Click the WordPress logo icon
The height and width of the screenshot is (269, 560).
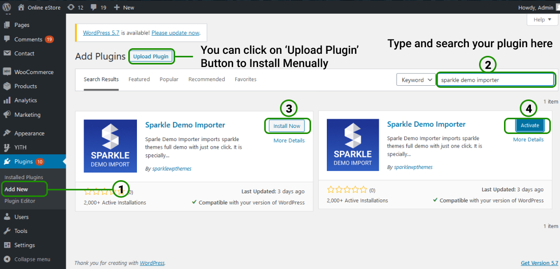[7, 7]
